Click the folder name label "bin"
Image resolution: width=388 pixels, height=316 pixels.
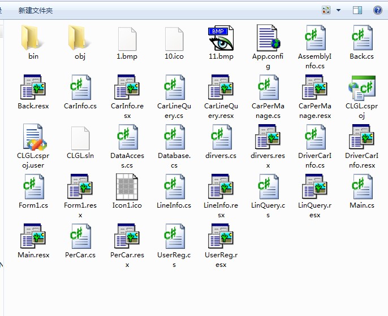pos(33,56)
